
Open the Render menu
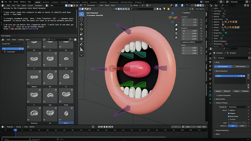tap(16, 2)
